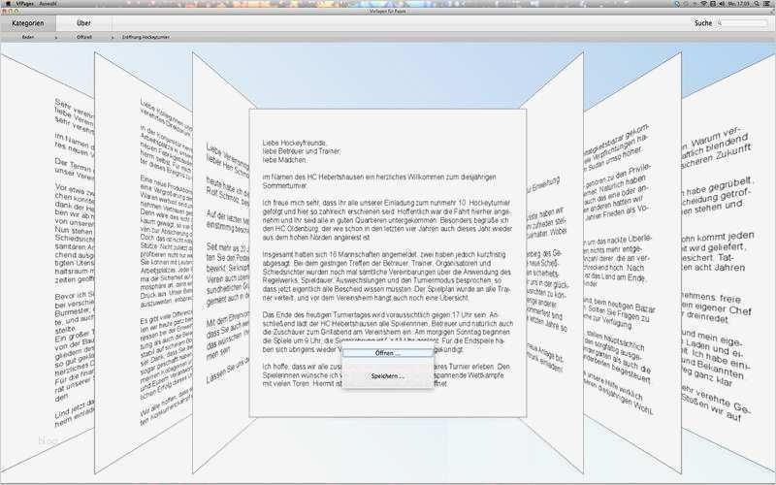Open the VPages application menu

[25, 4]
